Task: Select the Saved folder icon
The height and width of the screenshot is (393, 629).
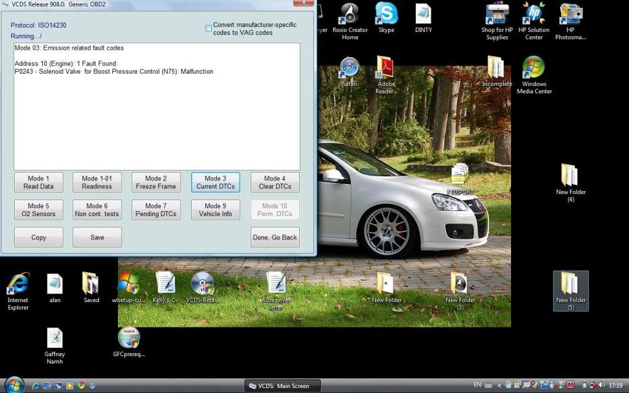Action: click(91, 287)
